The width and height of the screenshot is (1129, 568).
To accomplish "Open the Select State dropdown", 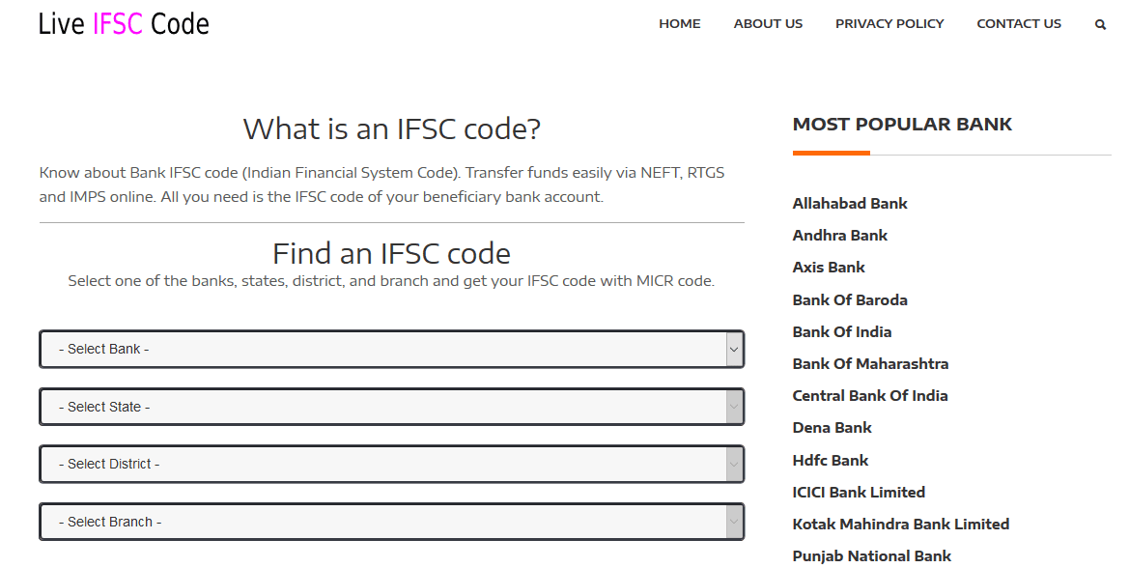I will pos(391,407).
